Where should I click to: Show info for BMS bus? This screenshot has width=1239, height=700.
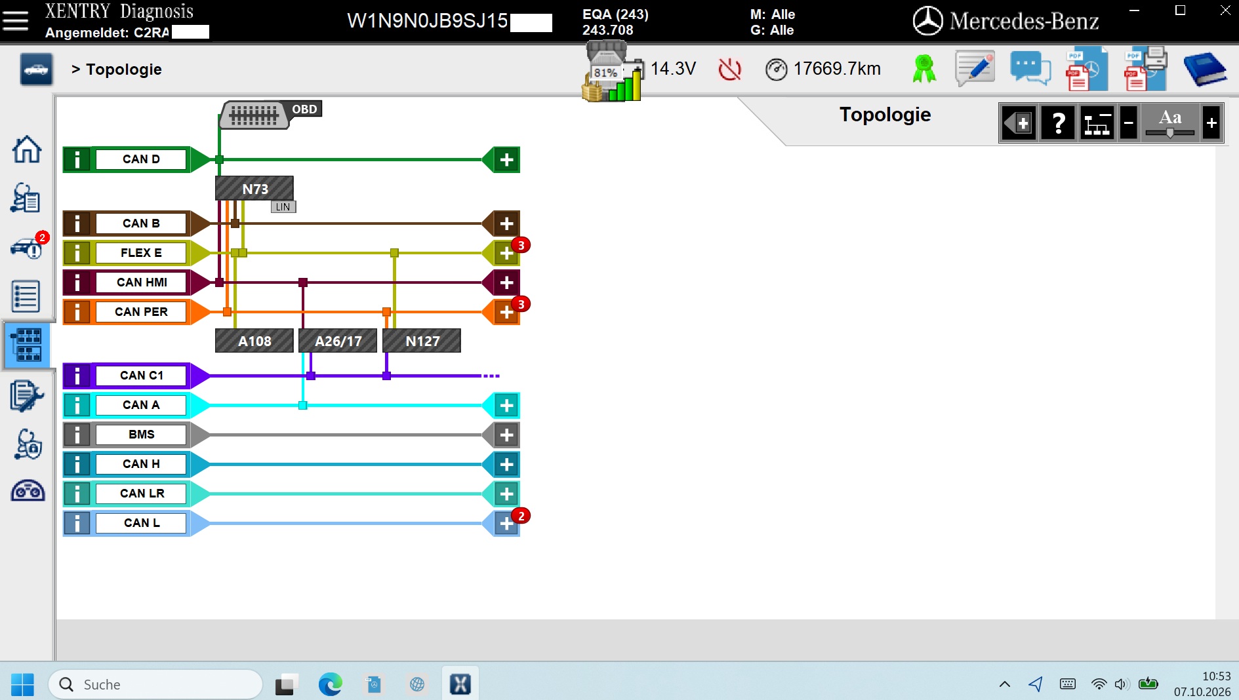77,435
